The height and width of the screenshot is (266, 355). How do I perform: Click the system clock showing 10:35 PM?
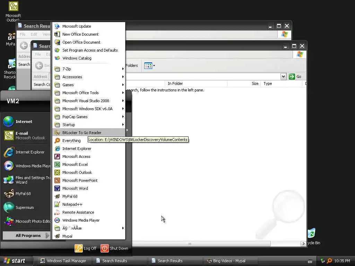tap(342, 261)
